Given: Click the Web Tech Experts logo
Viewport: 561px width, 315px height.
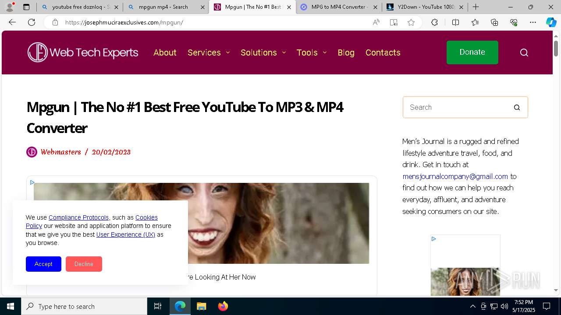Looking at the screenshot, I should click(83, 52).
